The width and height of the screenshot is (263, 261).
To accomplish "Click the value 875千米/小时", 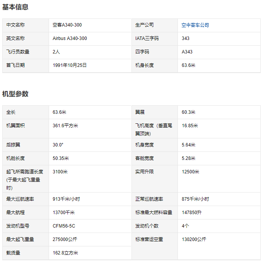I will 196,199.
